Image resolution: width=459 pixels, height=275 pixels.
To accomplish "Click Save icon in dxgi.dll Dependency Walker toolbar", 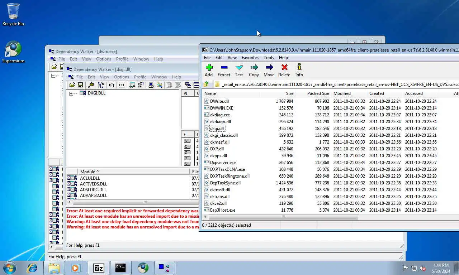I will (x=80, y=85).
